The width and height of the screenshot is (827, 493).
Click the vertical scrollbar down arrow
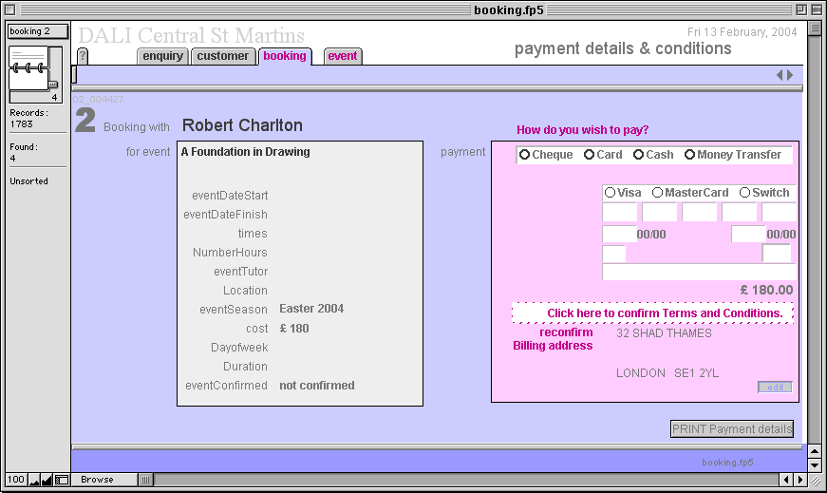pos(814,465)
